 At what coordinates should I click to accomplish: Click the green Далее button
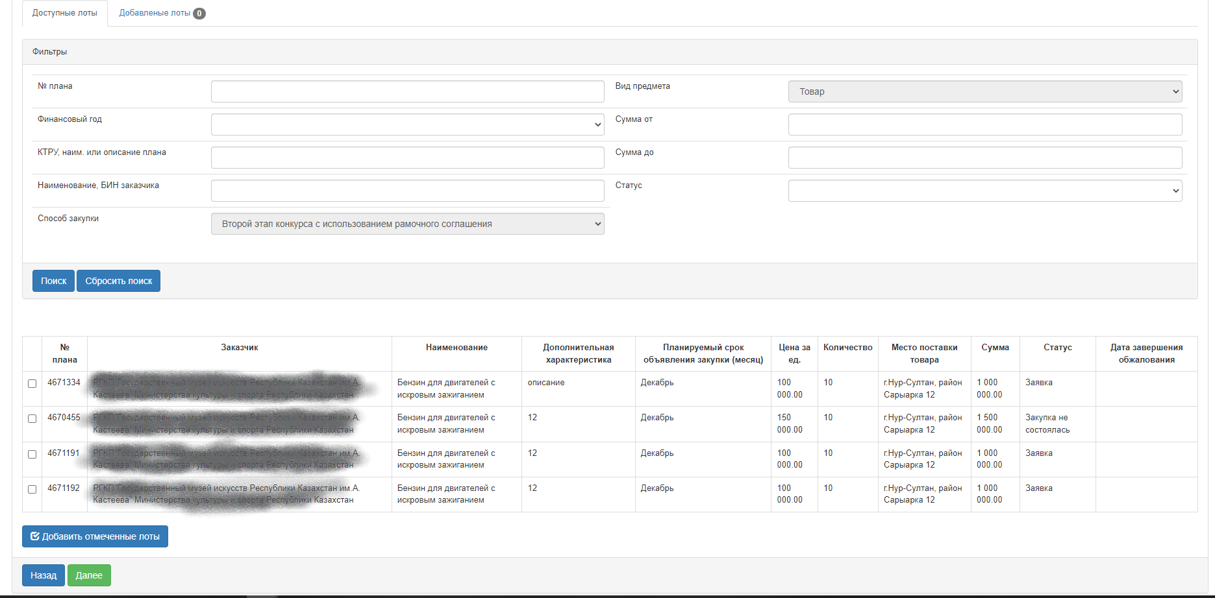89,575
